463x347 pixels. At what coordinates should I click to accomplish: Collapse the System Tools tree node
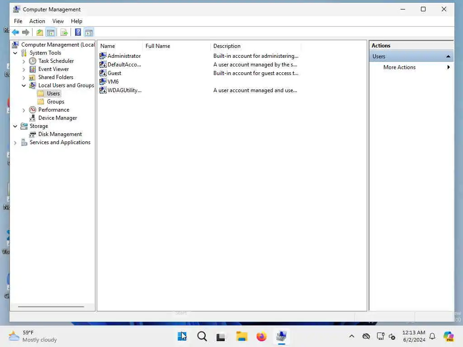coord(15,53)
